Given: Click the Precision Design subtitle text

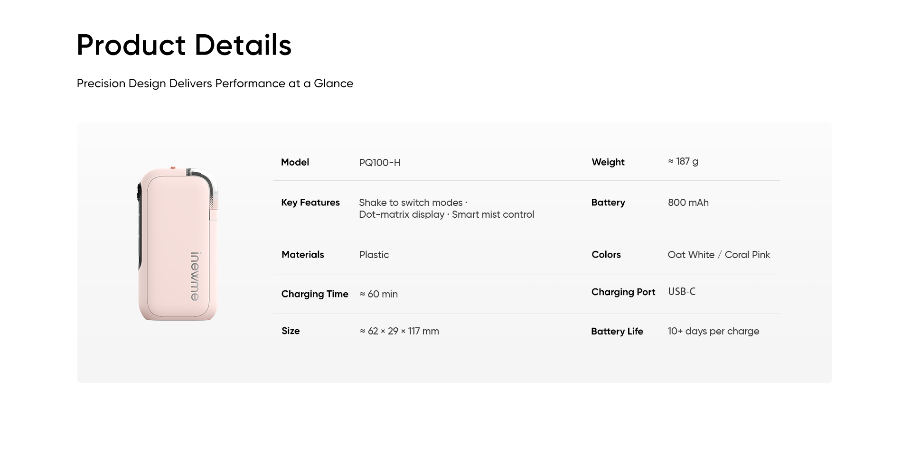Looking at the screenshot, I should pyautogui.click(x=215, y=83).
